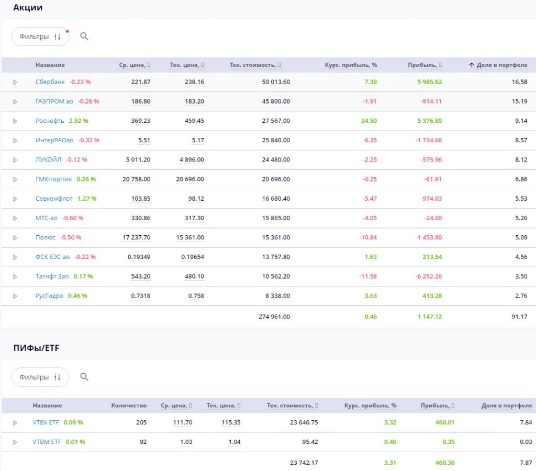Image resolution: width=536 pixels, height=471 pixels.
Task: Open the ЛУКОЙЛ stock link
Action: [x=48, y=160]
